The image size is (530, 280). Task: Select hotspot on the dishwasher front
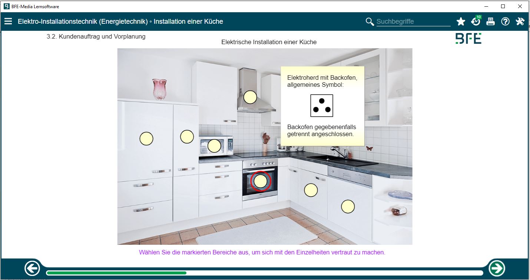(x=348, y=206)
